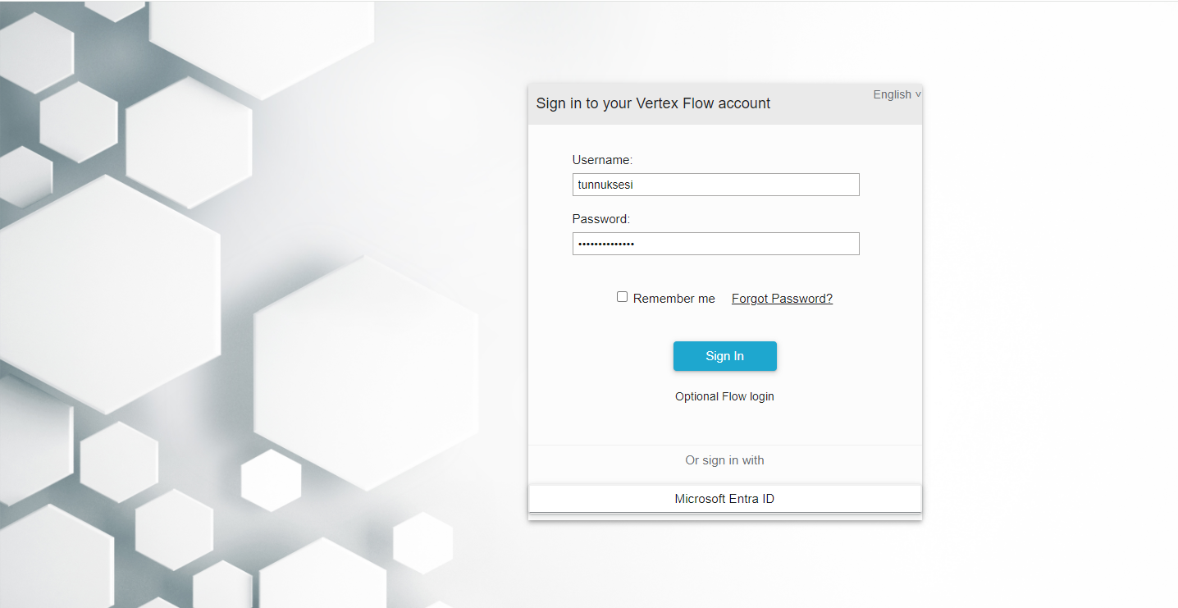This screenshot has width=1178, height=608.
Task: Click the 'tunnuksesi' text in Username
Action: pos(605,185)
